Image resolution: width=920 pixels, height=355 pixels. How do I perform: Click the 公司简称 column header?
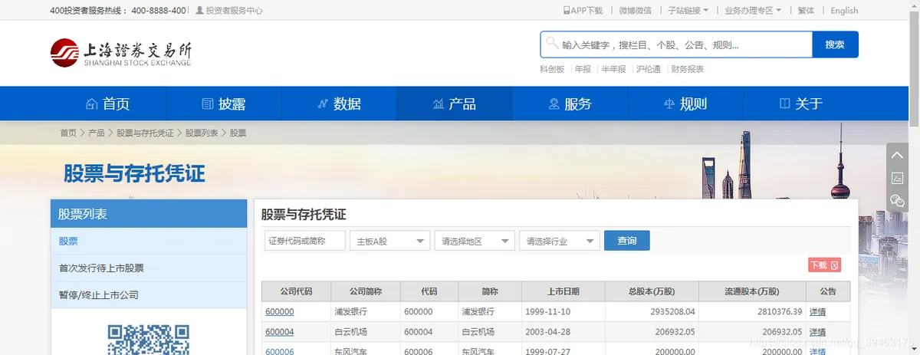coord(365,291)
